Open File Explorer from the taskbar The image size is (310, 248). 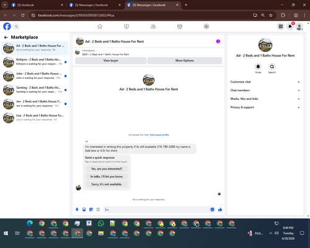(101, 233)
